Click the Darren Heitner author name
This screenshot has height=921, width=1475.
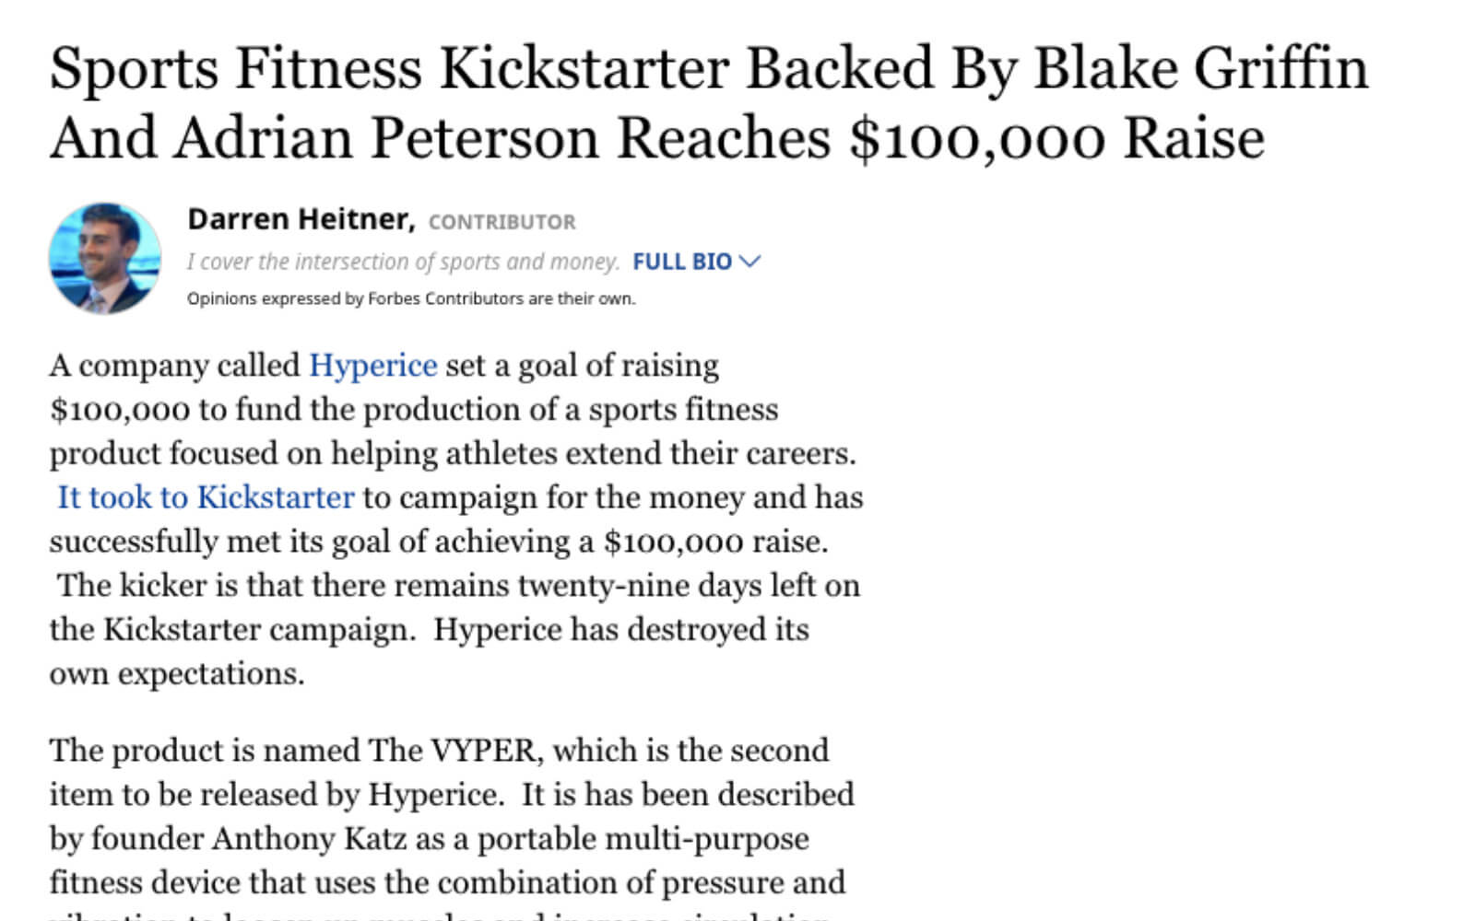tap(301, 219)
